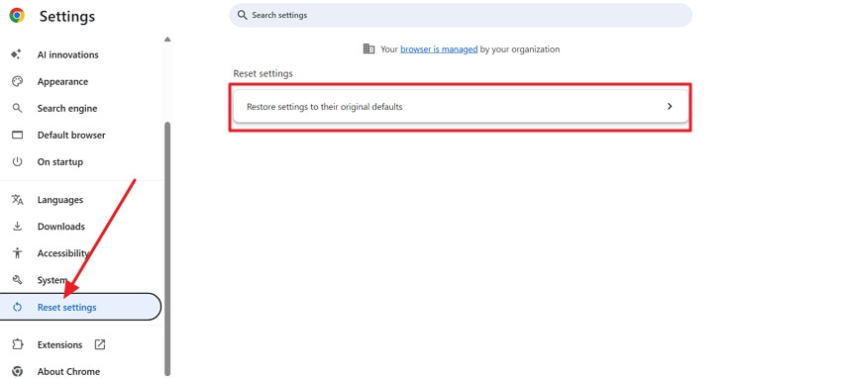Click the Downloads arrow icon
This screenshot has width=842, height=378.
click(x=17, y=227)
